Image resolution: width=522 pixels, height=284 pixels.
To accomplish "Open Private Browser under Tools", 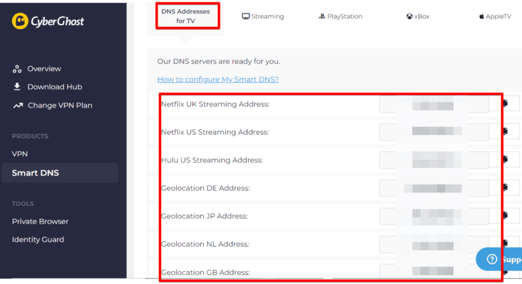I will click(x=40, y=222).
